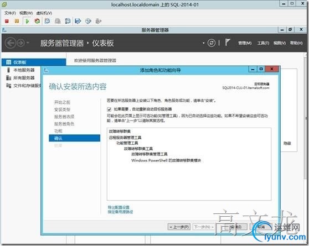Click the refresh icon in Server Manager header
This screenshot has height=246, width=309.
pyautogui.click(x=211, y=43)
